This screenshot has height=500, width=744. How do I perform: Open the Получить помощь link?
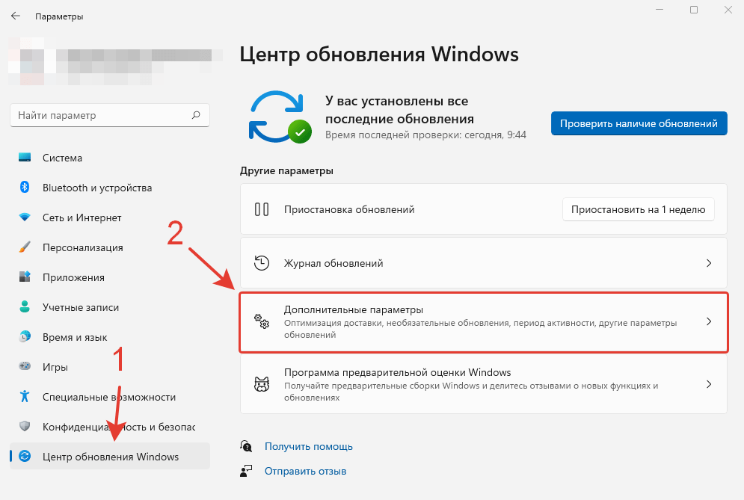(308, 446)
